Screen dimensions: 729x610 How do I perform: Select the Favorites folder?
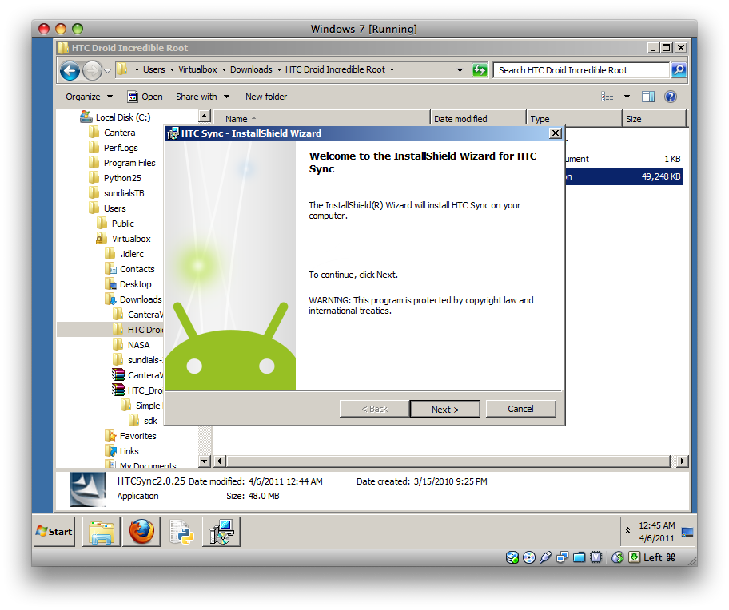[130, 436]
